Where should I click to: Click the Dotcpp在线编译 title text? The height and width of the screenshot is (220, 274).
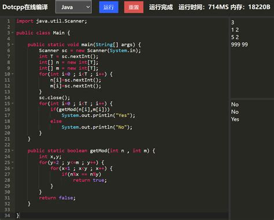pyautogui.click(x=25, y=7)
